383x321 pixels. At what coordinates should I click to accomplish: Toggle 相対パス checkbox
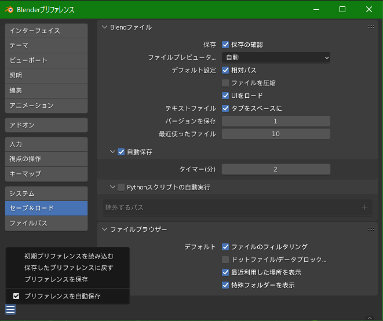pos(225,70)
